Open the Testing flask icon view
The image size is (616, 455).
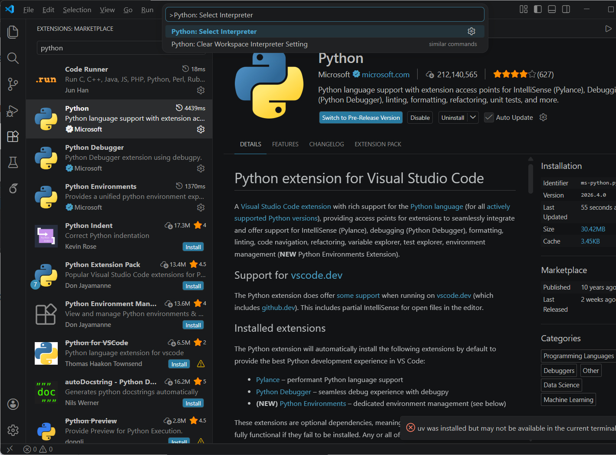13,162
